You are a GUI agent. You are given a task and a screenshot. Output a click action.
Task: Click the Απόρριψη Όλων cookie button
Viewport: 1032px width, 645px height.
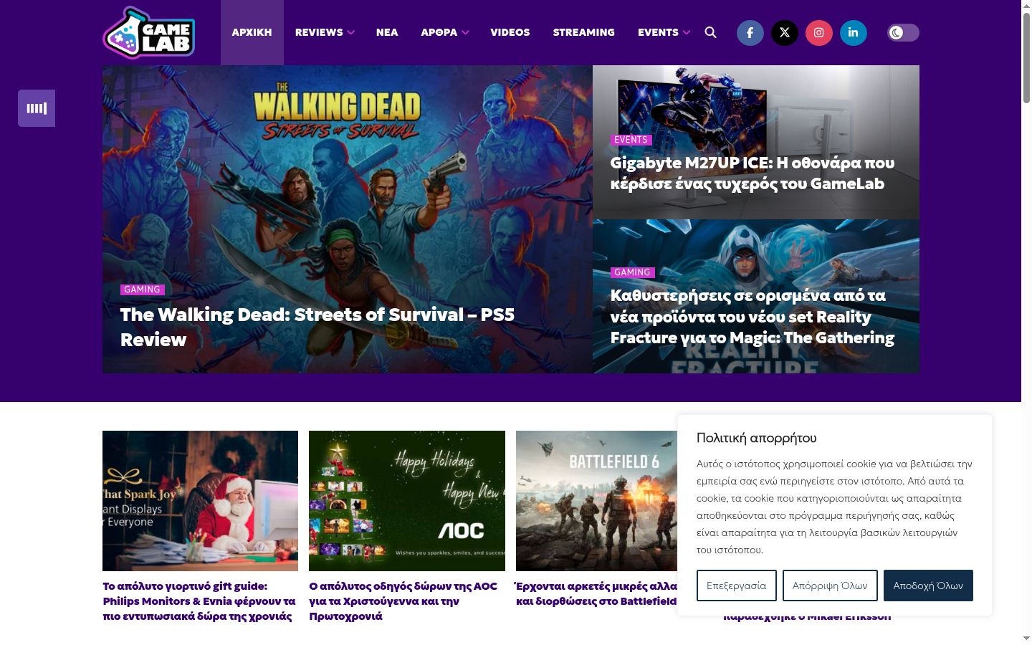[x=830, y=586]
